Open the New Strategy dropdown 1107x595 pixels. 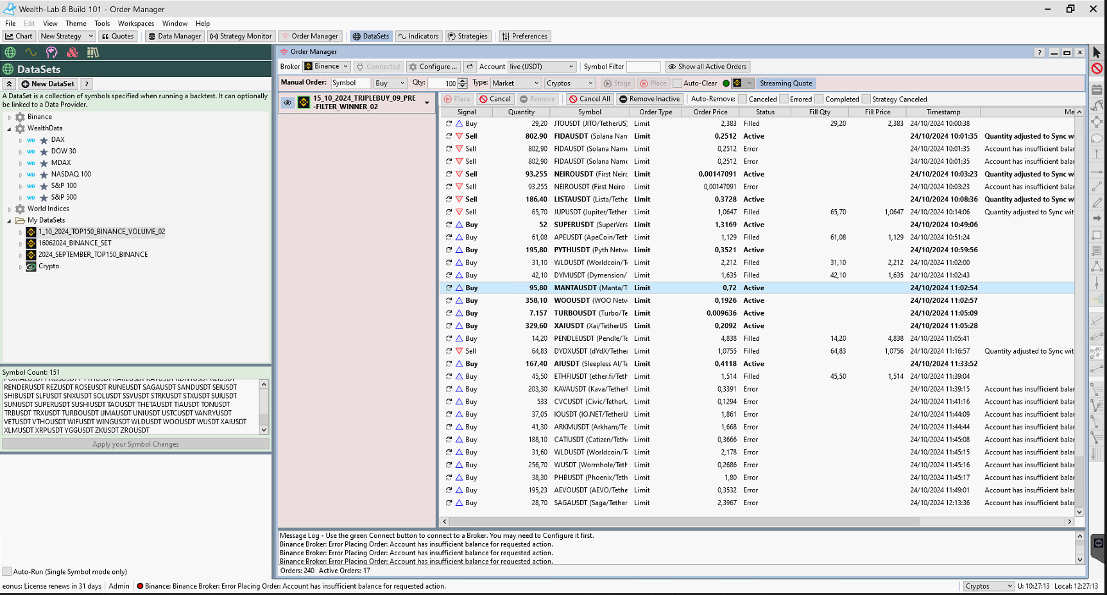point(67,37)
